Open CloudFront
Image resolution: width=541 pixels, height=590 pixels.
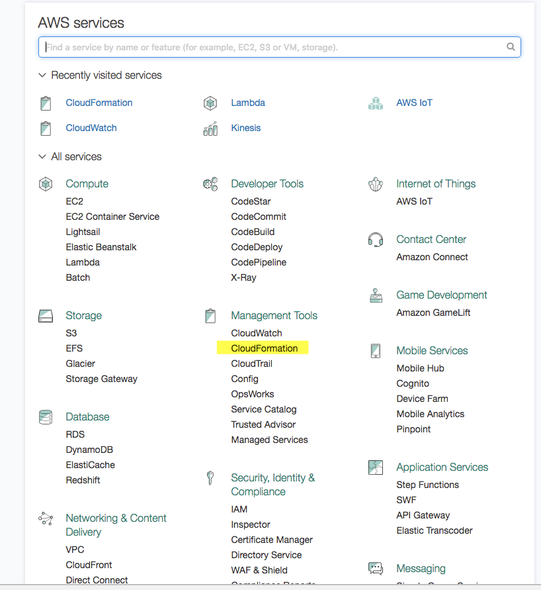(x=89, y=565)
